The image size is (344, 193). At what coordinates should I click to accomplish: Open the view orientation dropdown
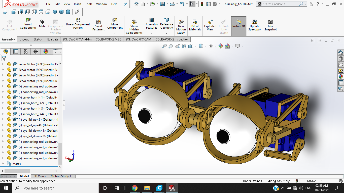pos(195,46)
